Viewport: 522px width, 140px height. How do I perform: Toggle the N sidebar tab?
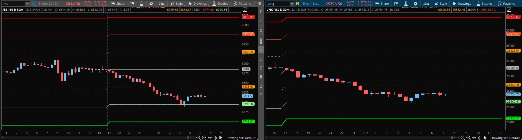(x=261, y=94)
